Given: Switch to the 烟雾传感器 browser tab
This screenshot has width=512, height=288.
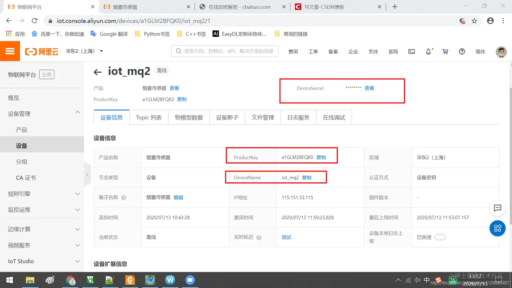Looking at the screenshot, I should 147,7.
